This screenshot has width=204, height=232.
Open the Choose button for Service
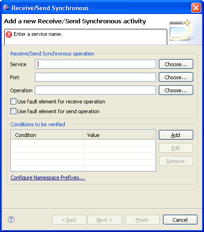pos(176,64)
